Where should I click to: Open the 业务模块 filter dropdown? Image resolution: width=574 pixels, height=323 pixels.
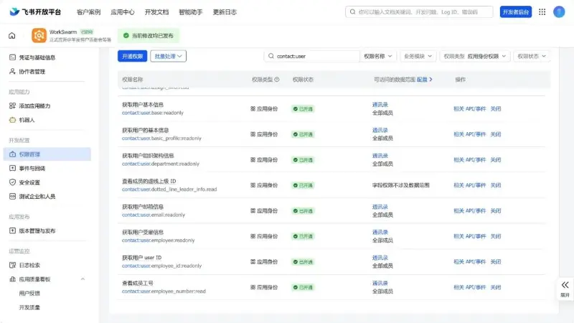418,56
